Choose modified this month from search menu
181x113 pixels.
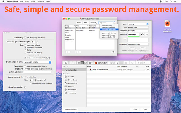(x=109, y=30)
